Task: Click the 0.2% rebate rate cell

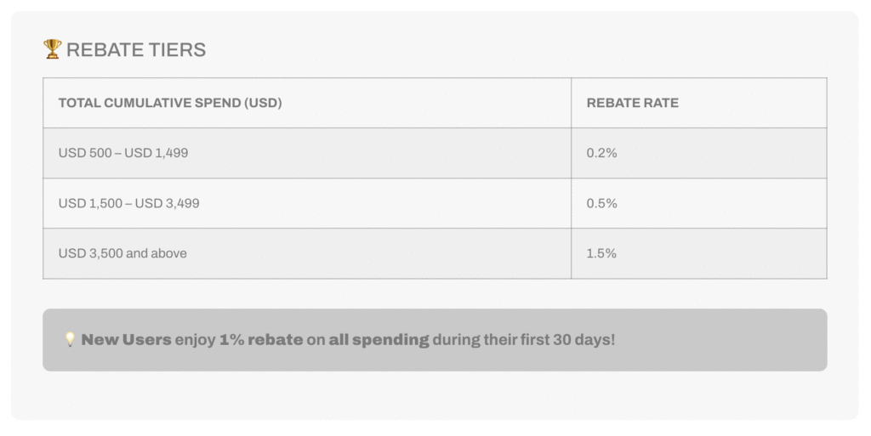Action: point(699,153)
